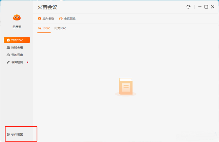Select the 我的云盘 text in the sidebar

click(17, 55)
